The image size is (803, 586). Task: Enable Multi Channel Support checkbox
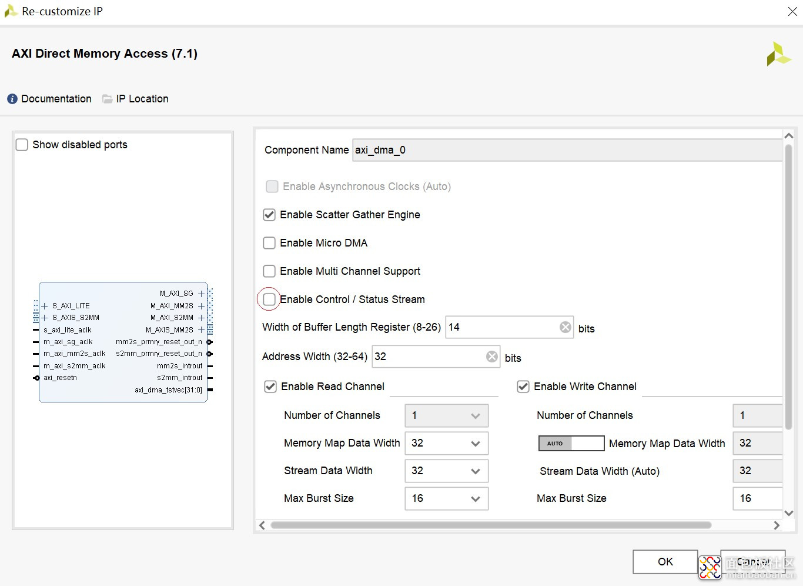click(269, 271)
